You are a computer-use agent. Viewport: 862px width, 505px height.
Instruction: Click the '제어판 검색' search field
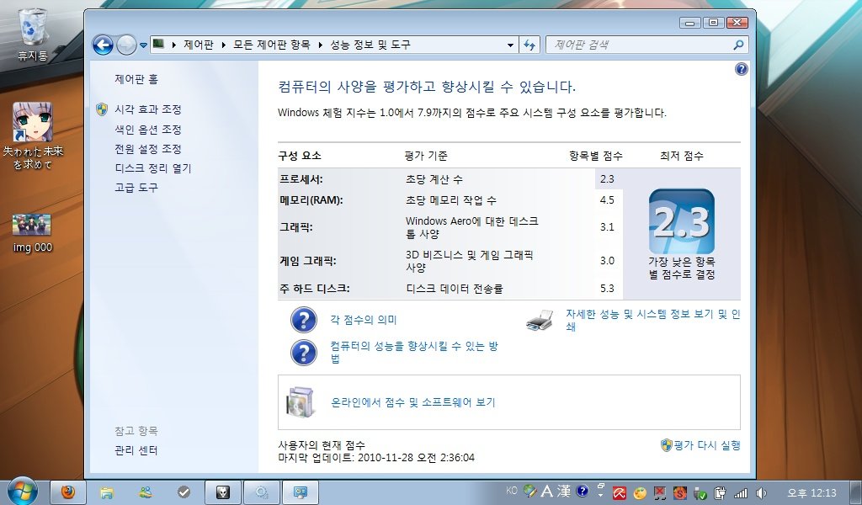point(640,45)
